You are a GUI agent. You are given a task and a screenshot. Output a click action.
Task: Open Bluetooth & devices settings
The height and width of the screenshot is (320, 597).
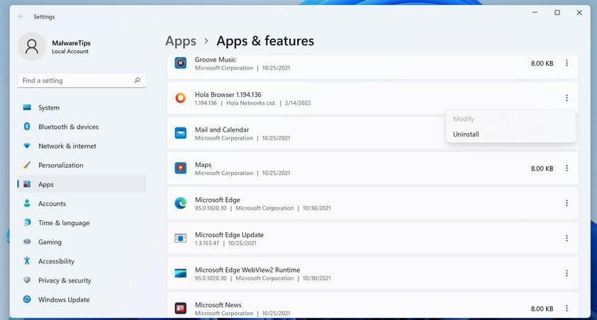point(82,127)
